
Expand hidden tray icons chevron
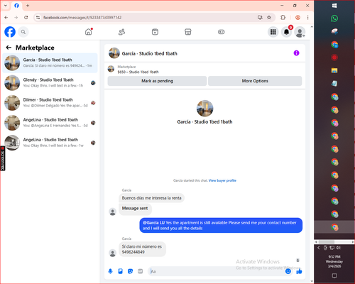point(319,248)
